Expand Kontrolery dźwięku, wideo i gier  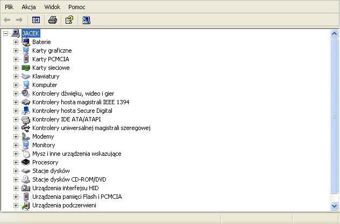[x=16, y=93]
